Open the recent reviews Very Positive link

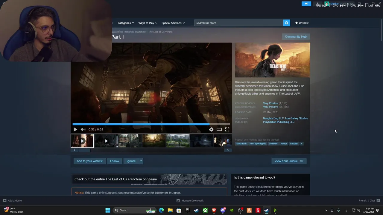tap(270, 103)
